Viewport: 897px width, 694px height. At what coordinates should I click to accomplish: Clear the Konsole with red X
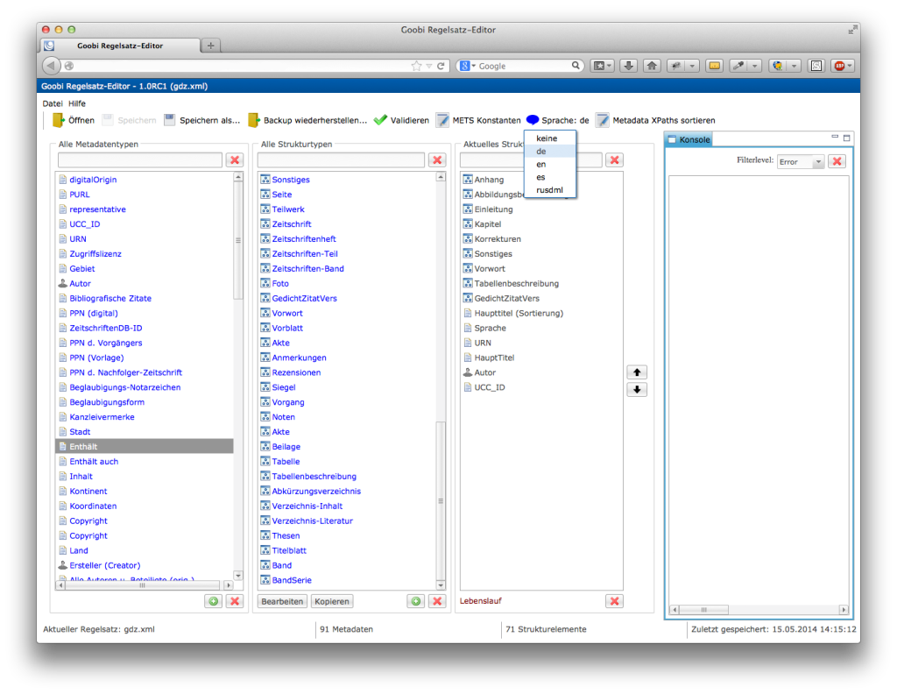(837, 161)
